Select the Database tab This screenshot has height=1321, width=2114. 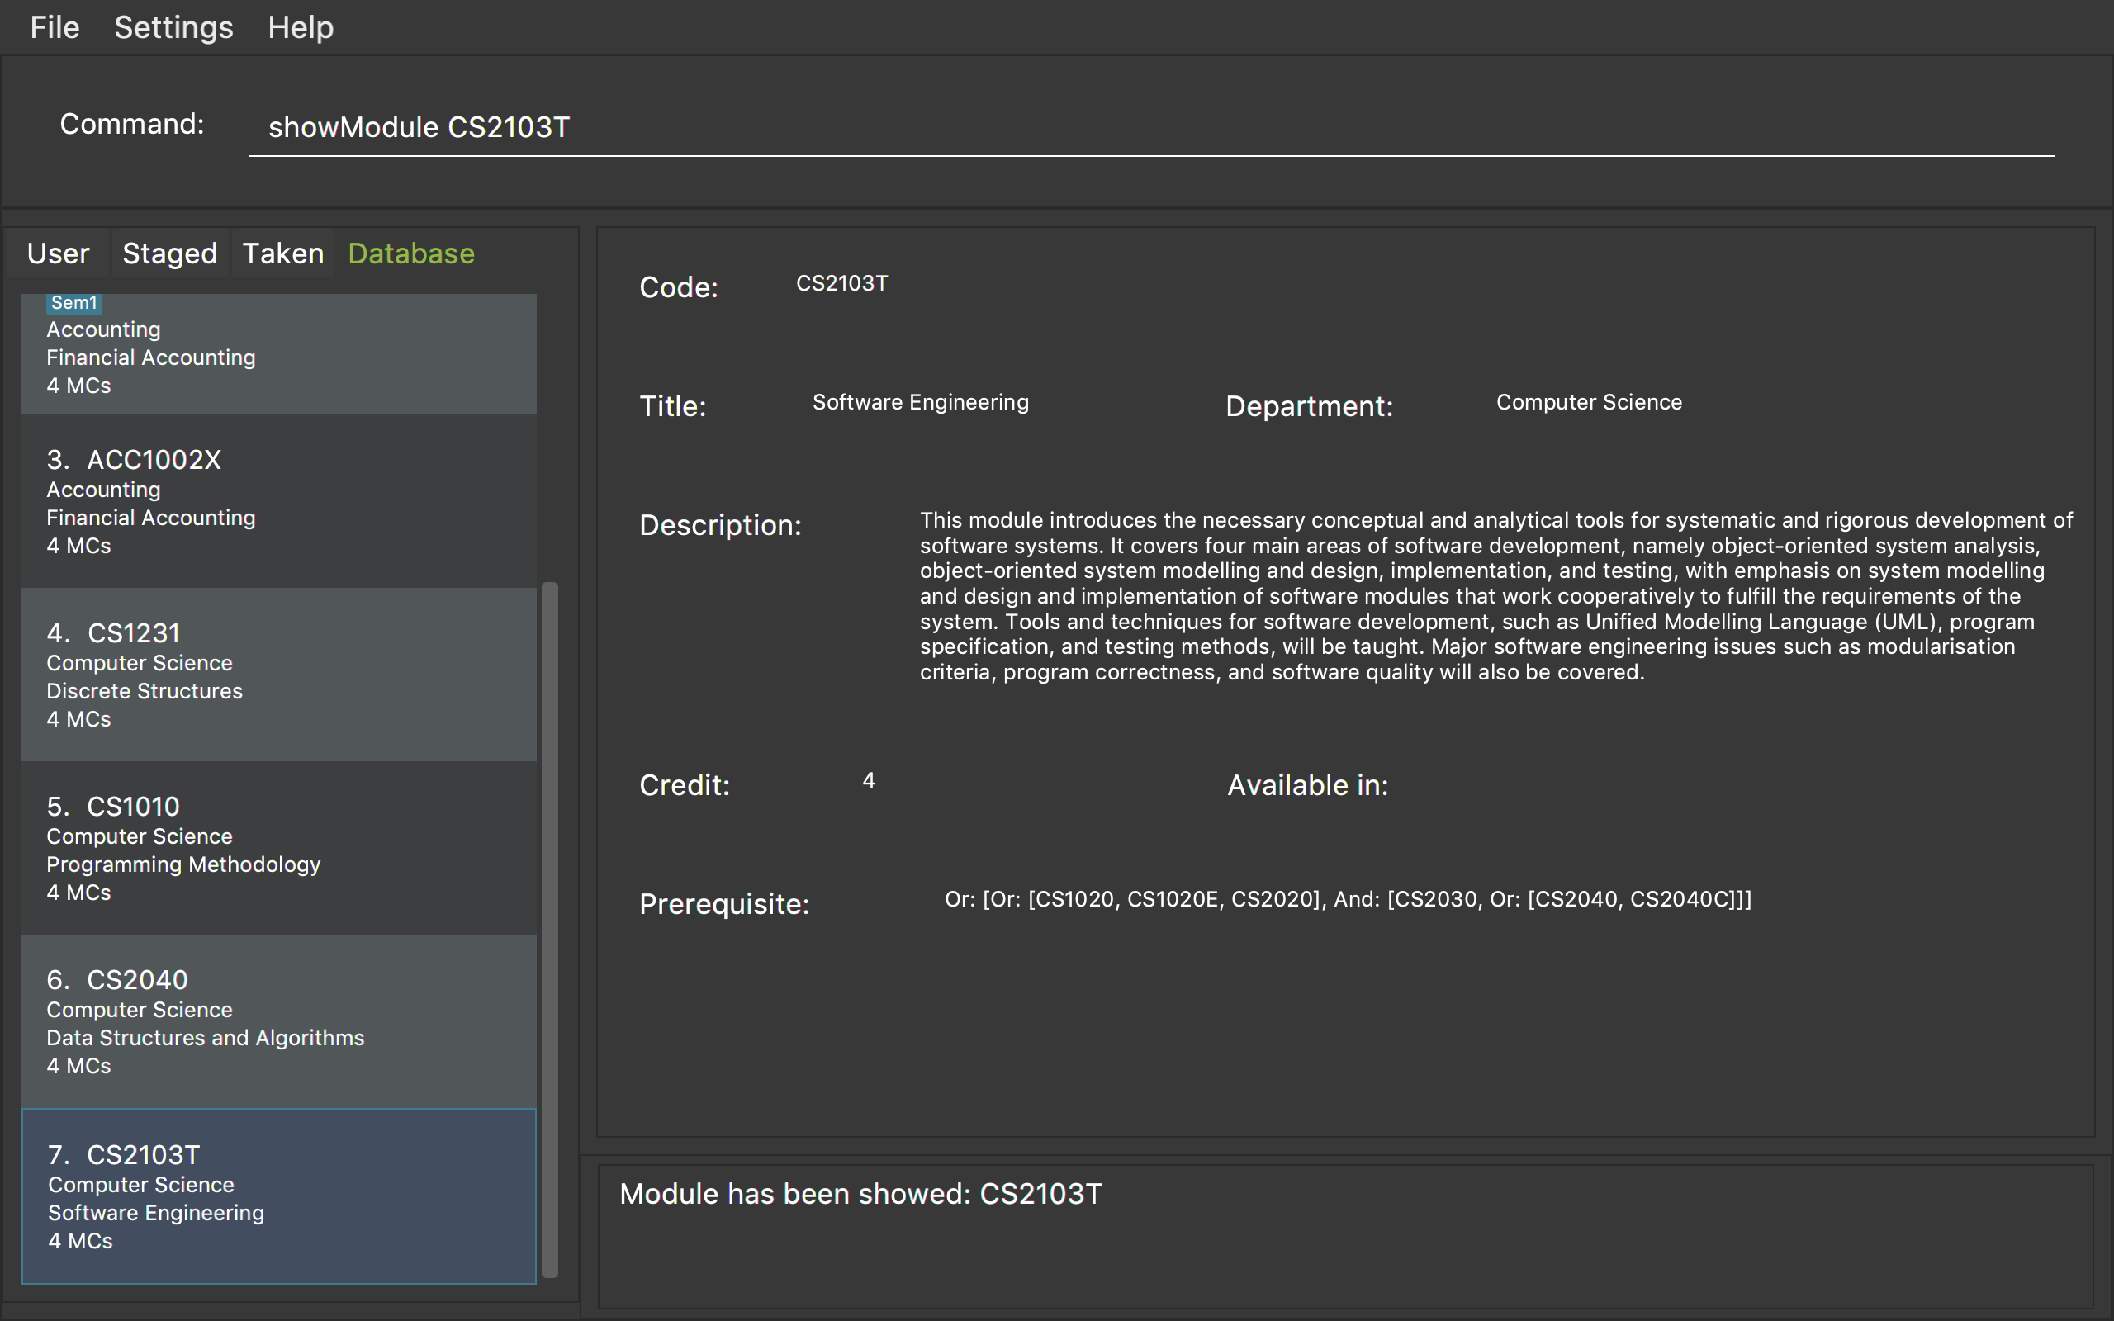point(411,253)
